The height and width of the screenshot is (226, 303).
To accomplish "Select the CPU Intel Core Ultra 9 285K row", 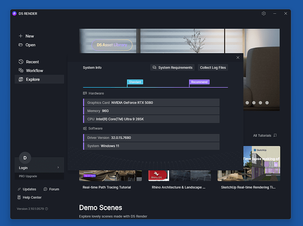I will [151, 119].
